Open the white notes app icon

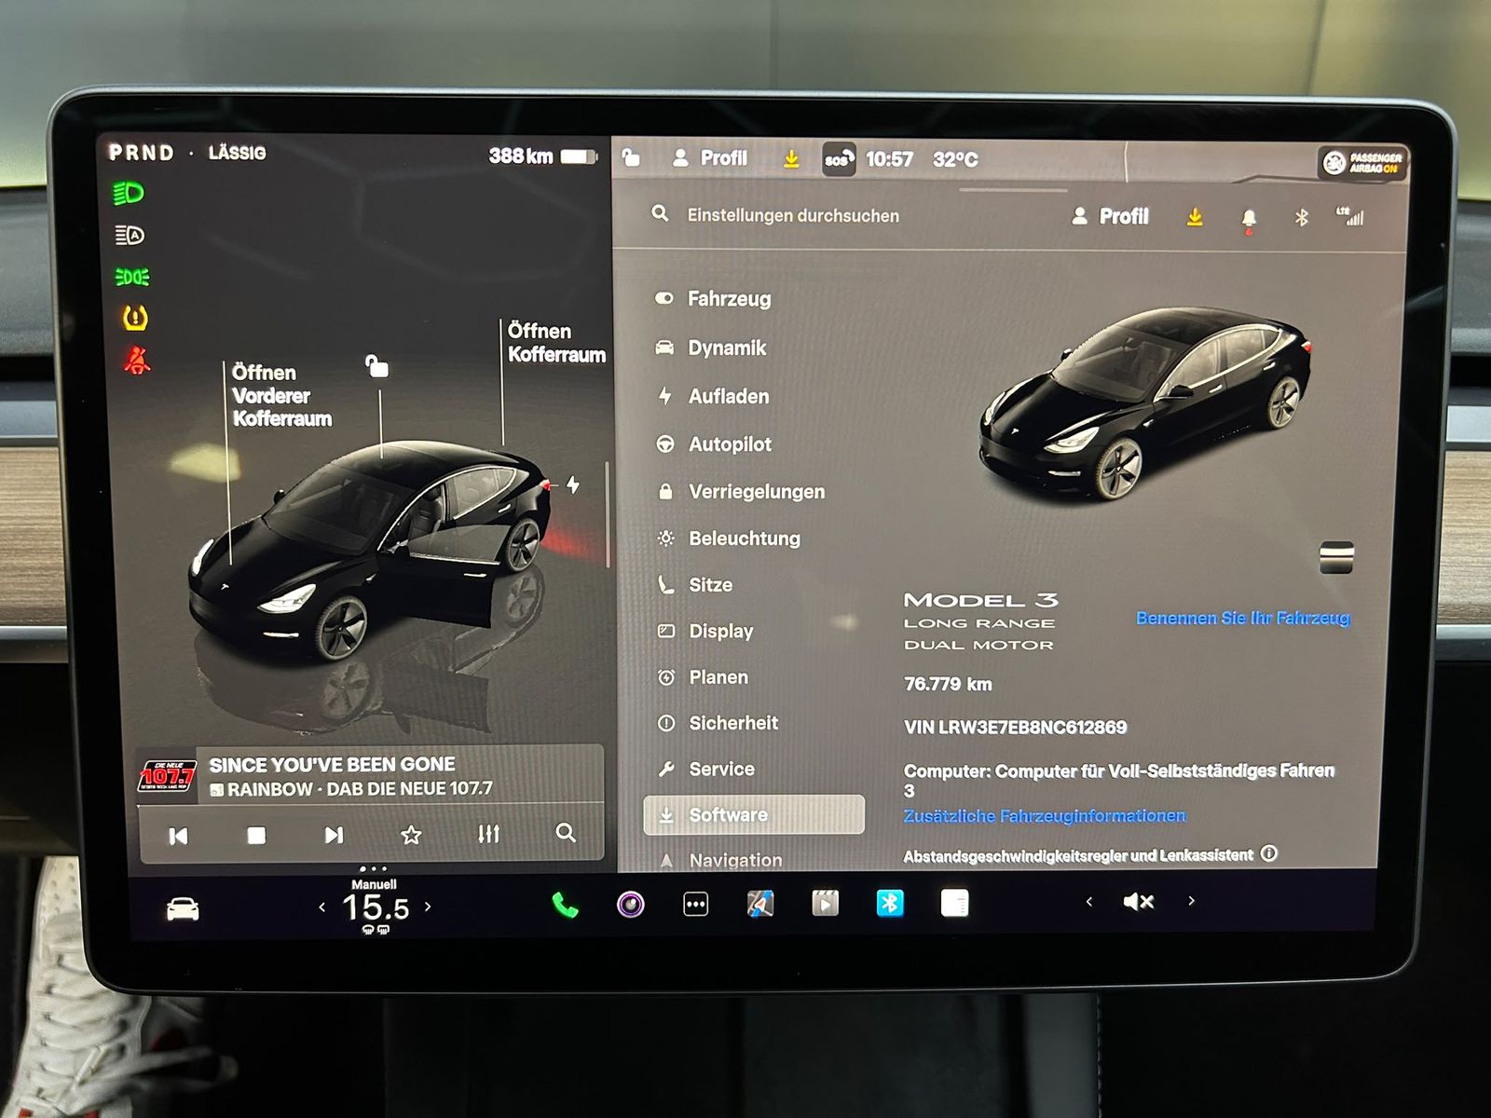click(x=954, y=903)
